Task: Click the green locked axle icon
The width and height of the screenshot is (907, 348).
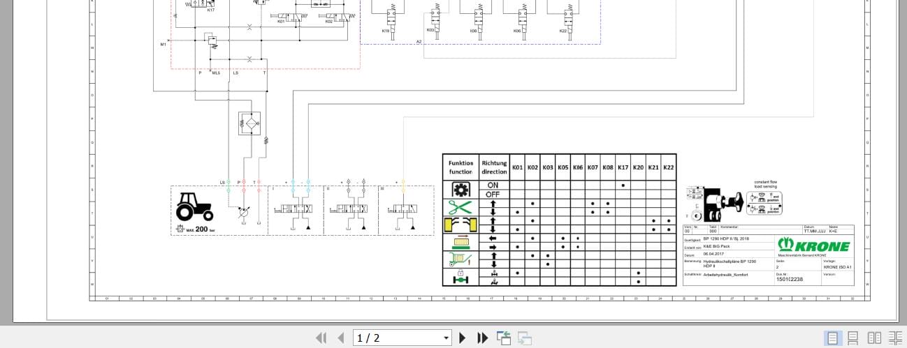Action: point(460,277)
